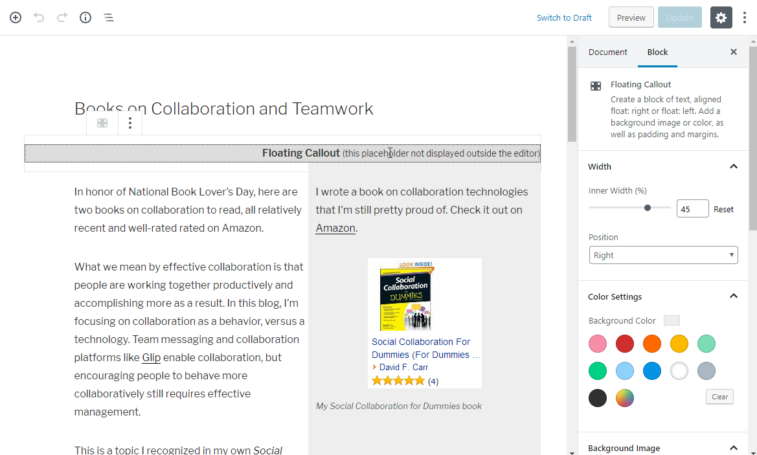
Task: Click the Inner Width slider handle
Action: 648,208
